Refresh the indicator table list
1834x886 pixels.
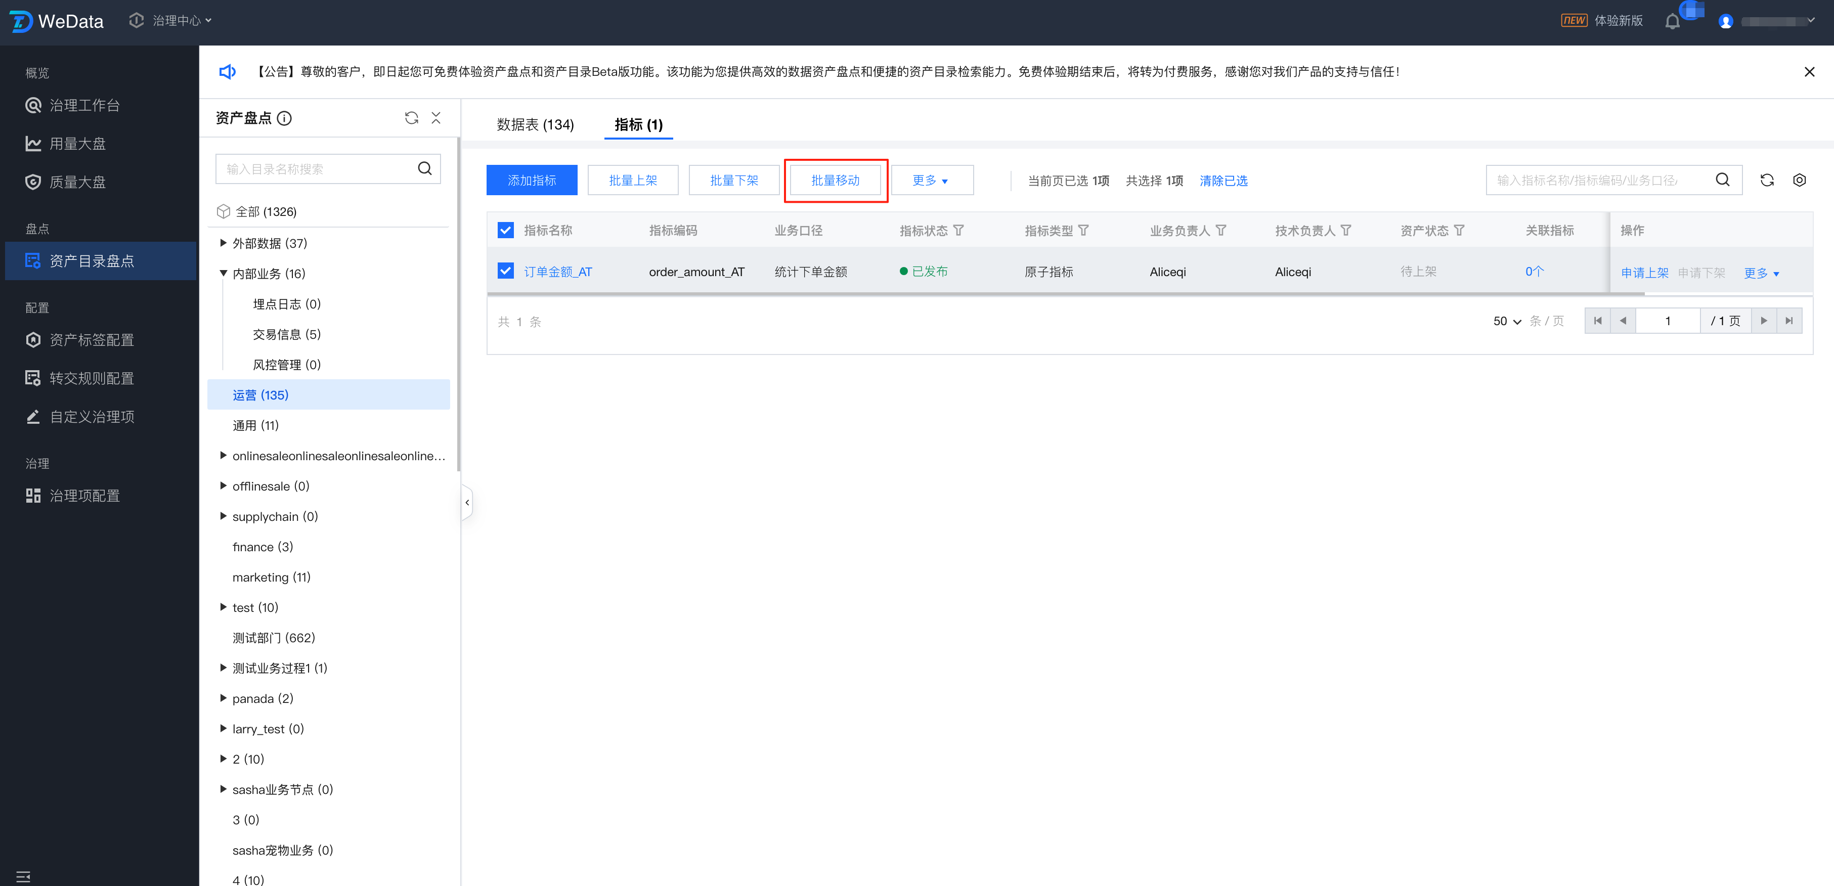coord(1766,180)
